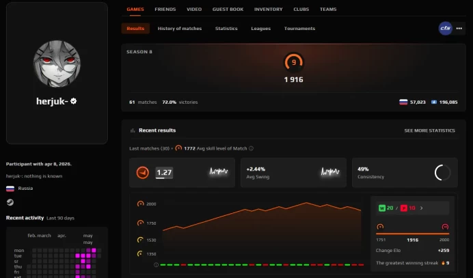Switch to the FRIENDS tab

(x=165, y=10)
